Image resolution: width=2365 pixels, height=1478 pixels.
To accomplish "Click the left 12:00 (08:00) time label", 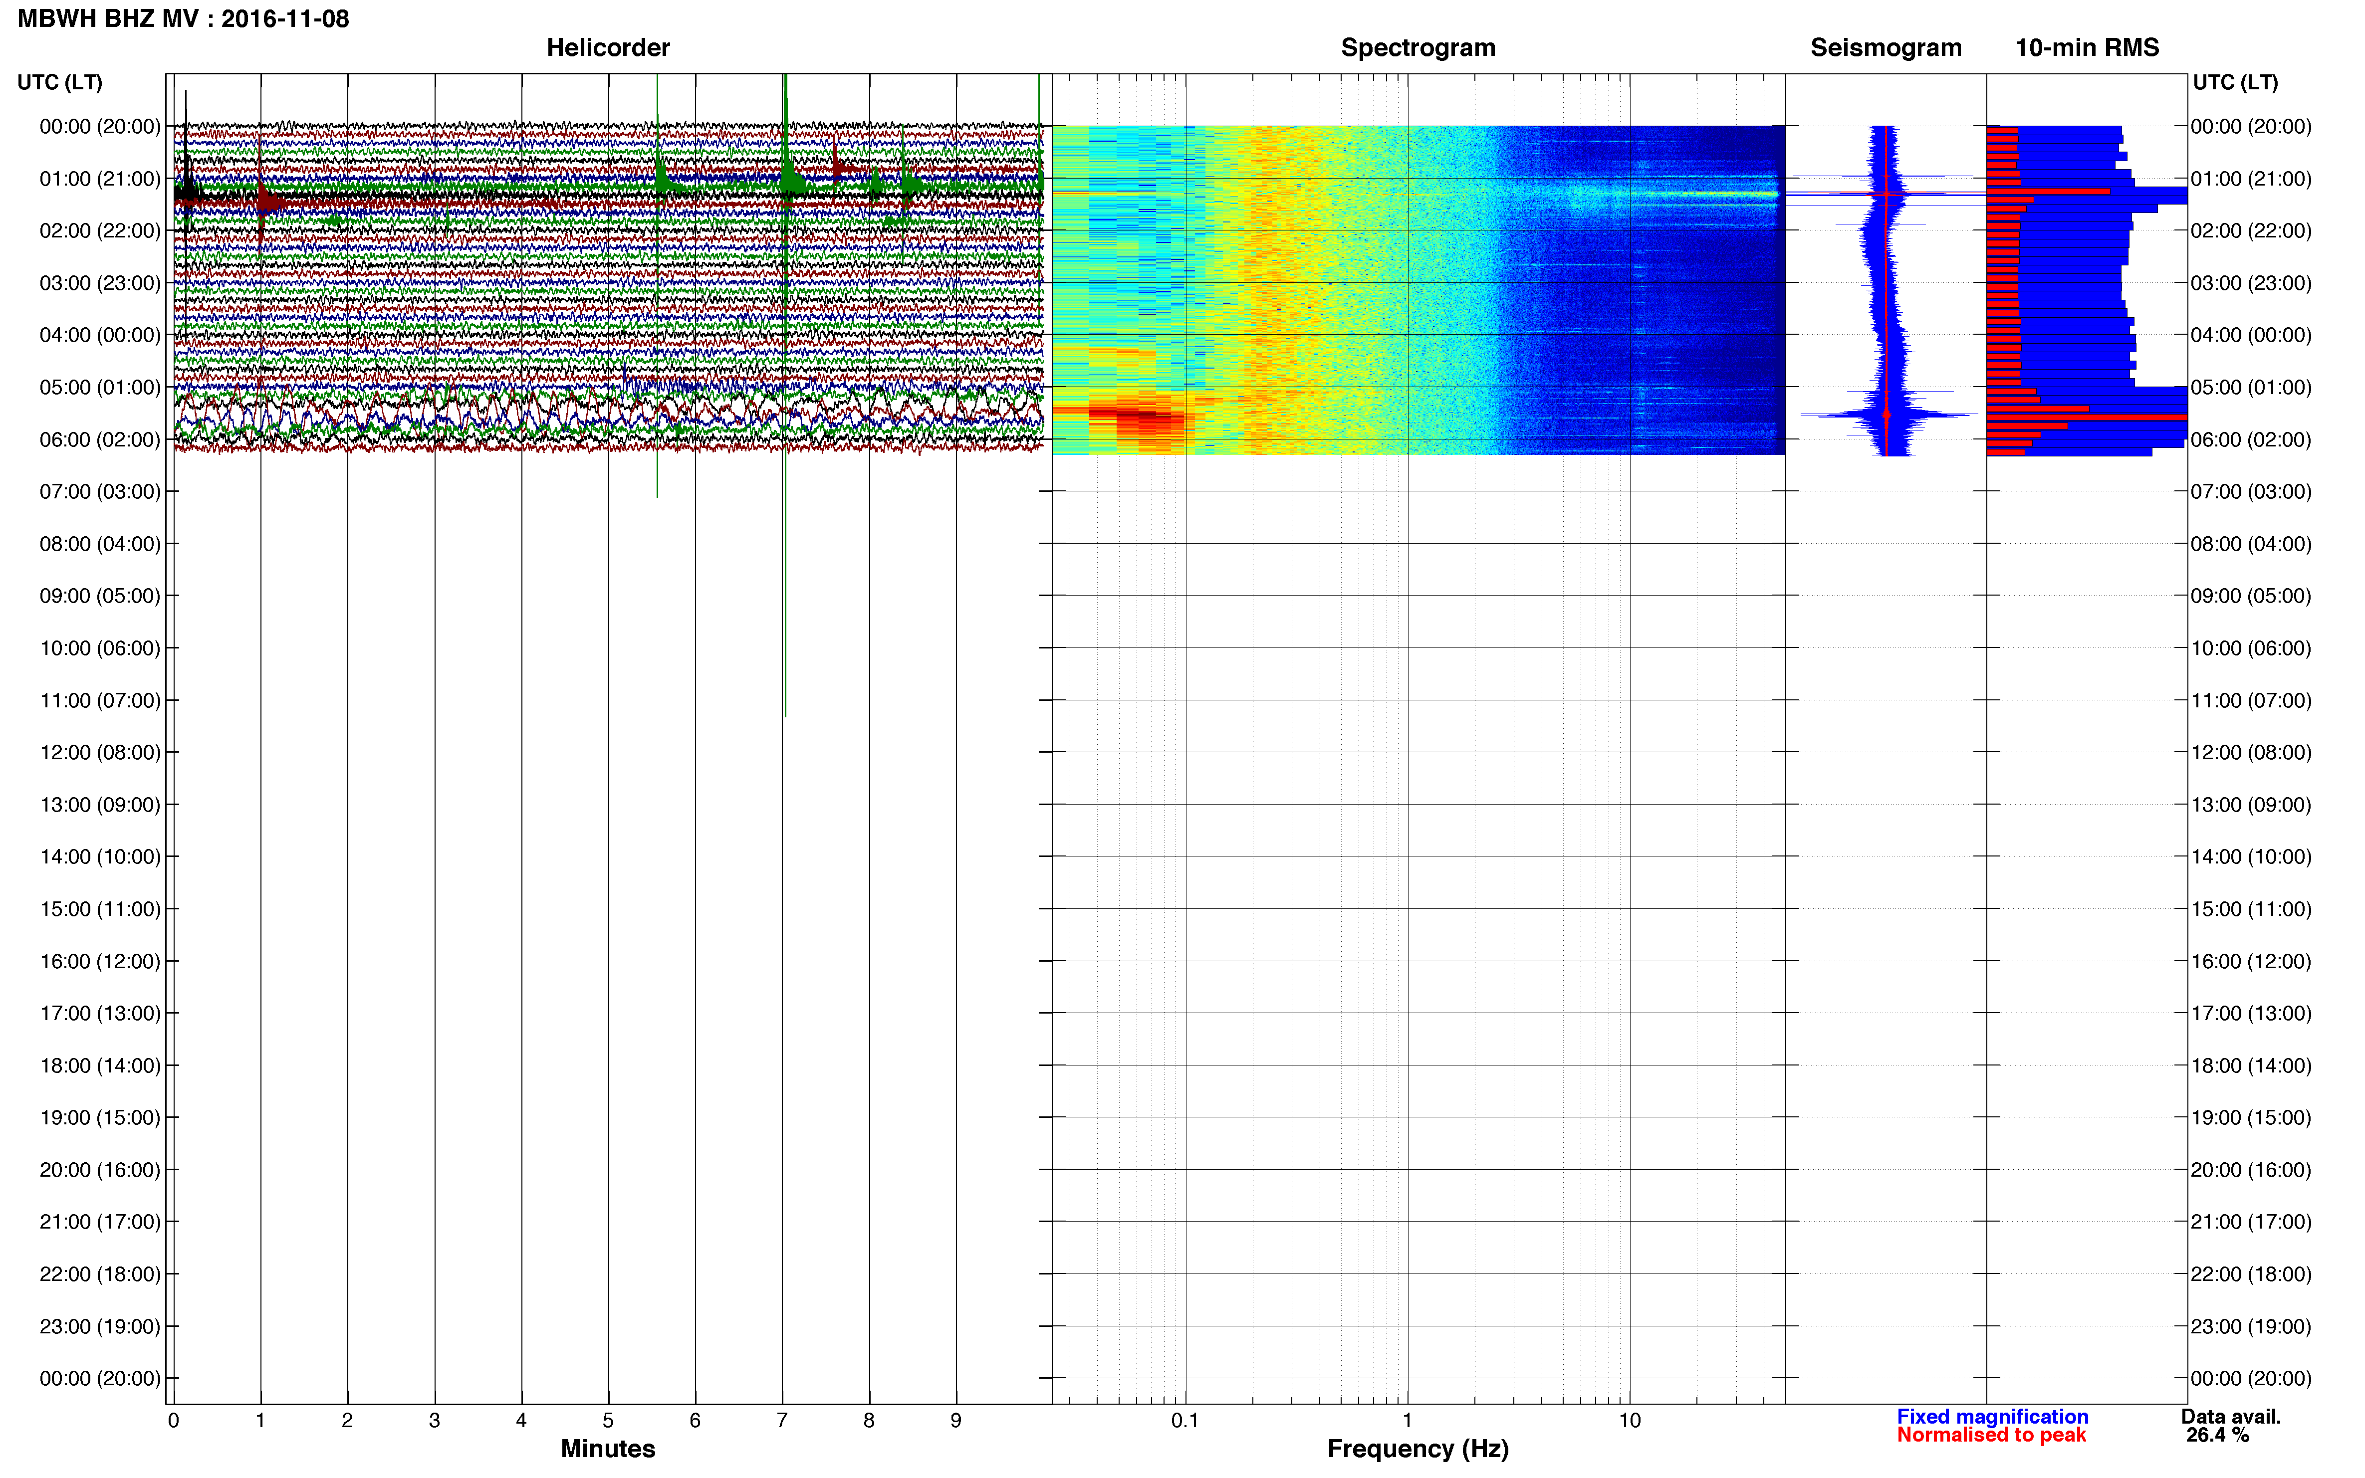I will tap(100, 753).
